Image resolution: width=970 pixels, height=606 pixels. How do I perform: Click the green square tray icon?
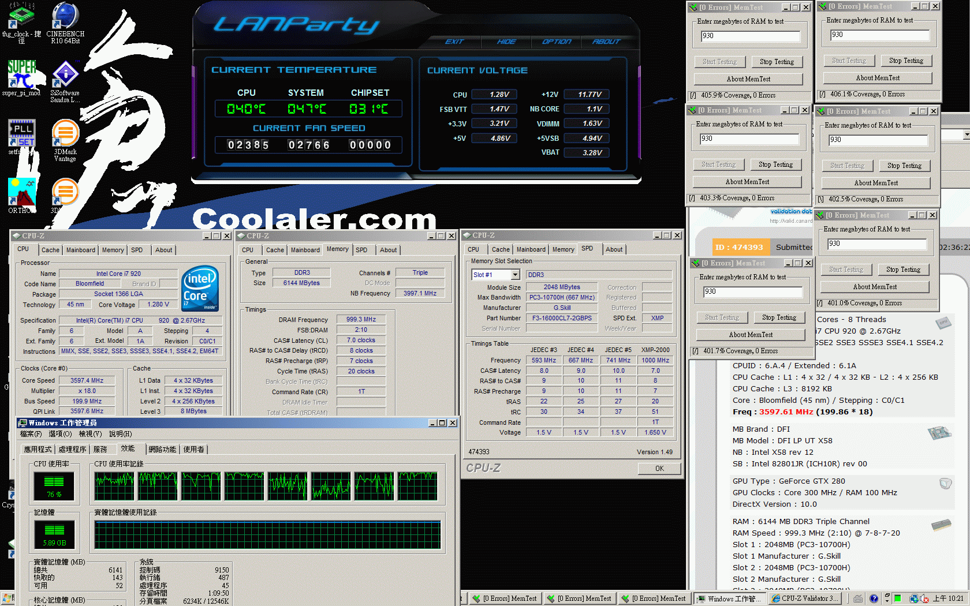(x=898, y=598)
